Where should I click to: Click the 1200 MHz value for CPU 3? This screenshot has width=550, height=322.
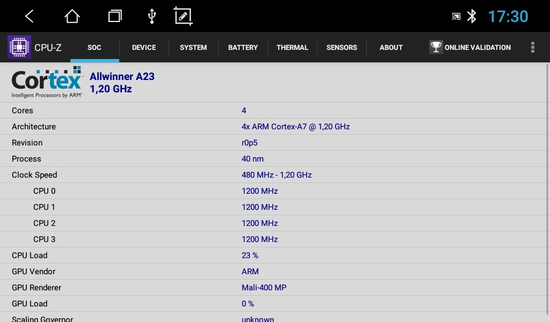[259, 239]
